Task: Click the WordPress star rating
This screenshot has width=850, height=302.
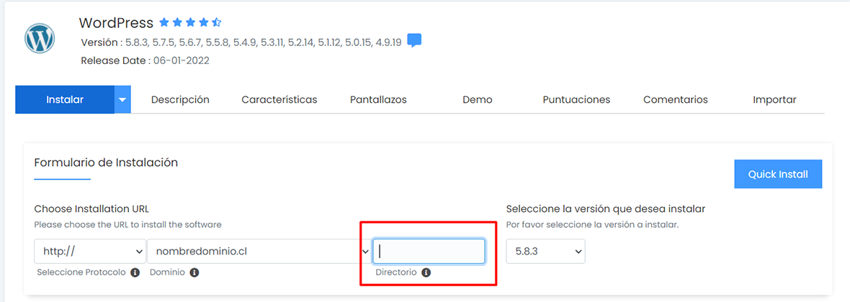Action: point(190,23)
